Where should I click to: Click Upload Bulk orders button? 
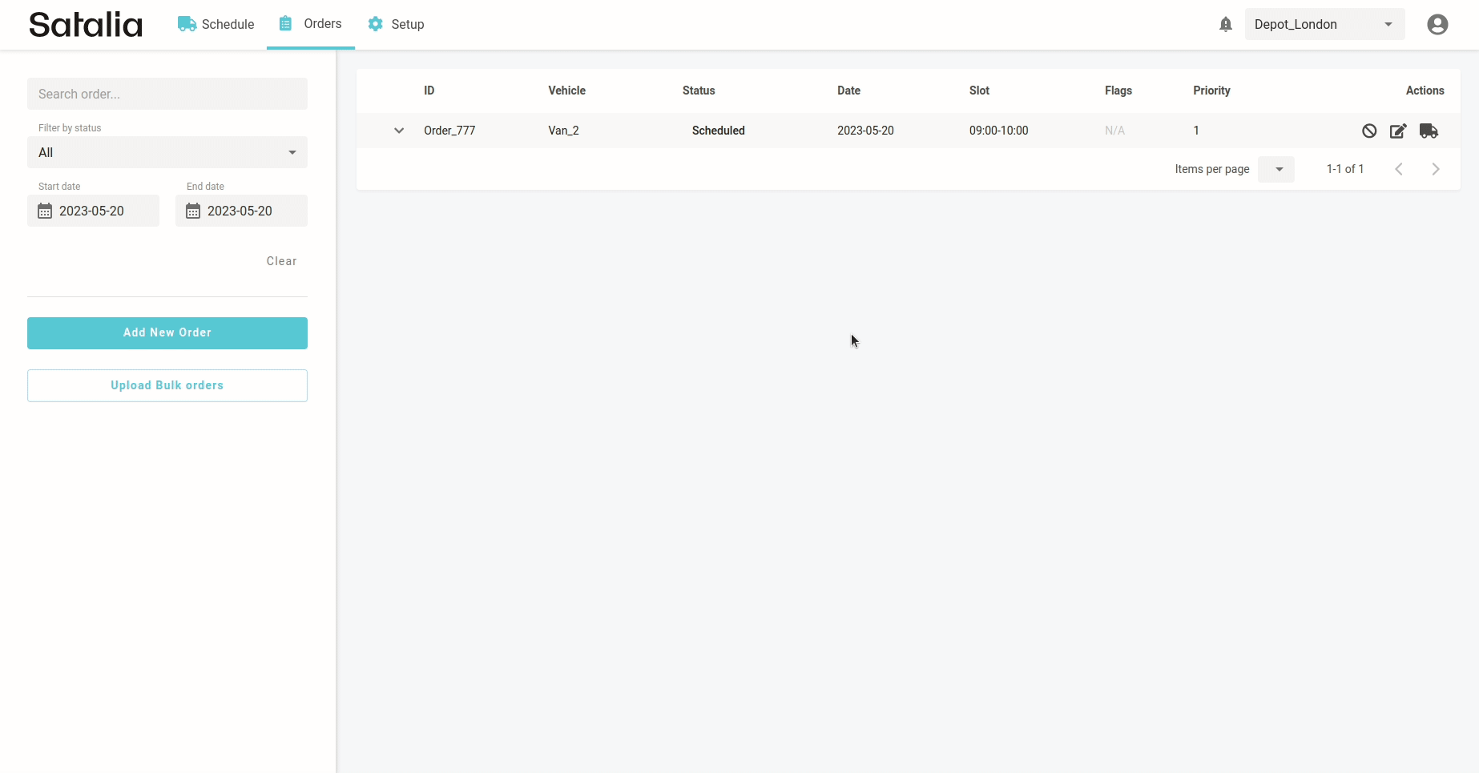167,385
